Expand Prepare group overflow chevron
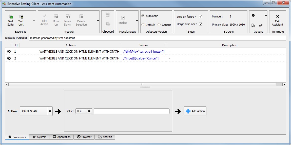 (98, 20)
